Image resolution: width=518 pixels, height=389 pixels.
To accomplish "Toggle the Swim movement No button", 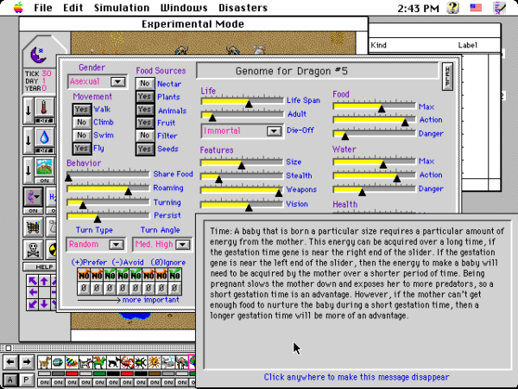I will click(81, 136).
